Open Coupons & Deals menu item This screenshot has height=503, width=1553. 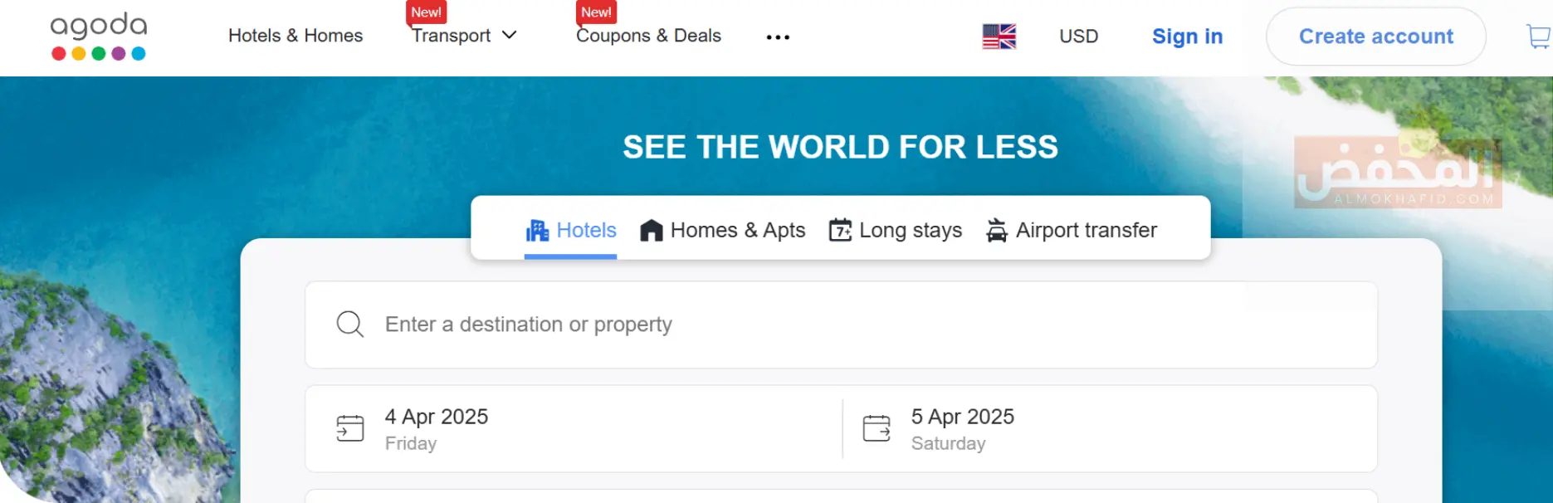point(648,36)
